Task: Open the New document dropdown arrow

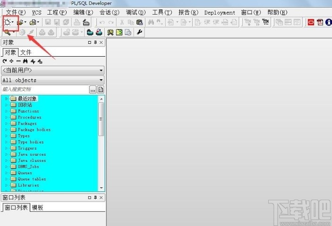Action: coord(13,22)
